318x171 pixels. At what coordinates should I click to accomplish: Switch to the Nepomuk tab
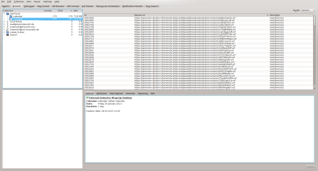(x=143, y=93)
